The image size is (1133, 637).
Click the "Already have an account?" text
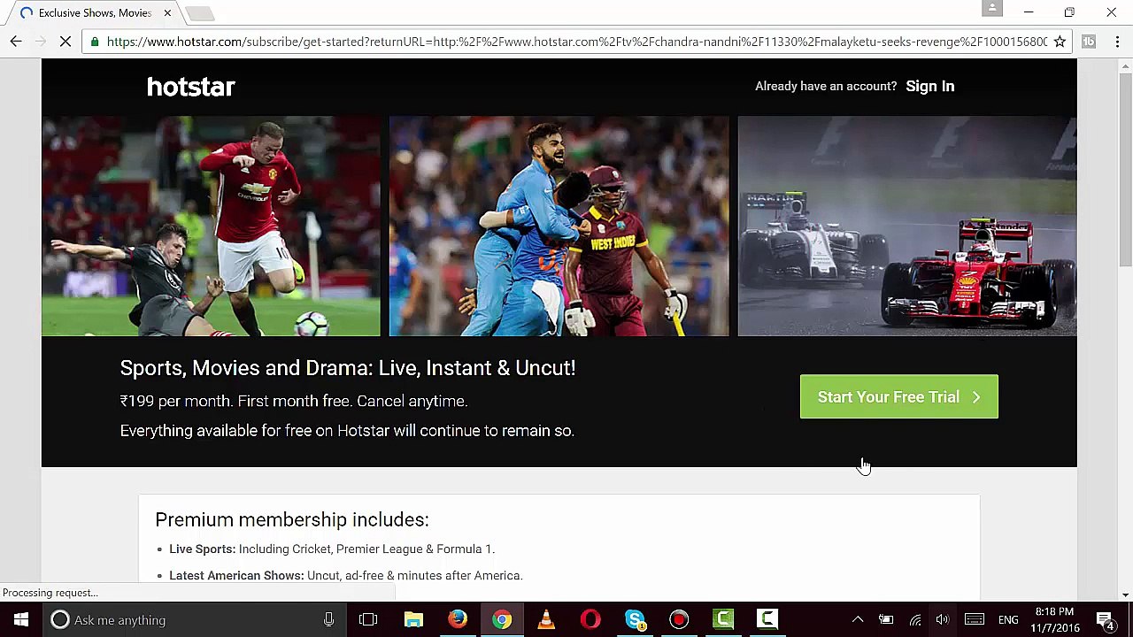coord(826,86)
